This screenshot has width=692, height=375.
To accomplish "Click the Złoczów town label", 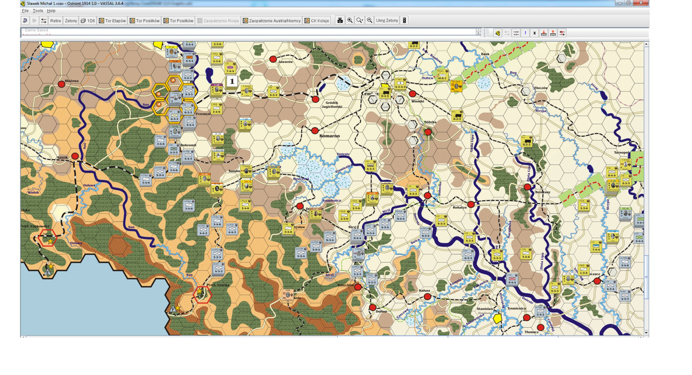I will 541,88.
